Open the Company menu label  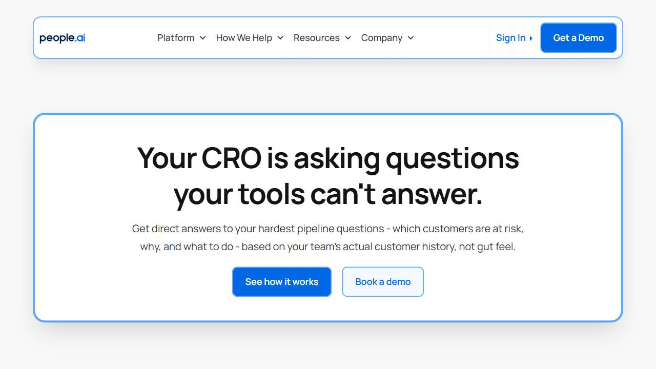pyautogui.click(x=381, y=38)
